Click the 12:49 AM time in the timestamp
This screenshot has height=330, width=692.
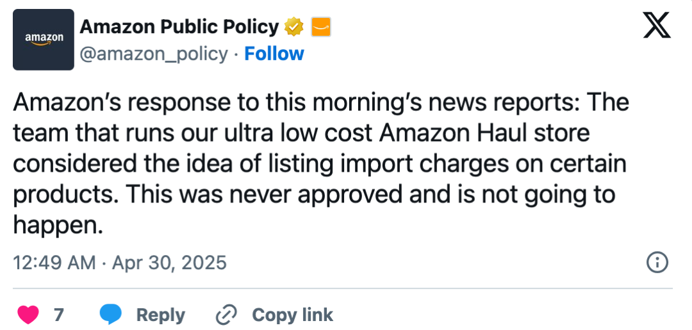(54, 263)
